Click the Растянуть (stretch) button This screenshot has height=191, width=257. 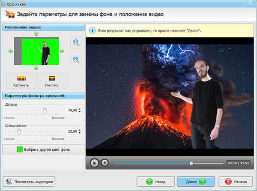point(21,81)
